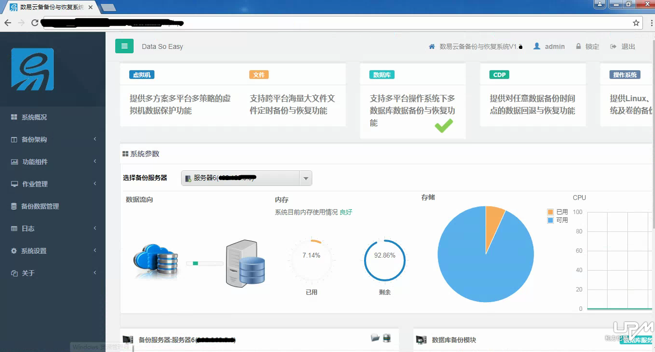The image size is (655, 352).
Task: Click the Chrome profile button in title bar
Action: [600, 4]
